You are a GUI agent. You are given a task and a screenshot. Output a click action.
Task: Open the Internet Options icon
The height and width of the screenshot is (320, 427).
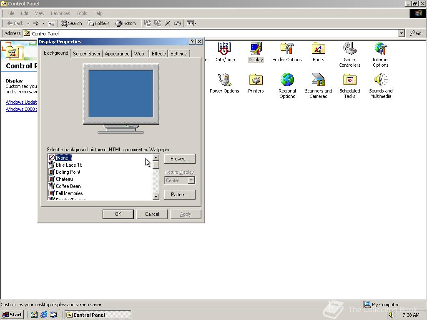pos(380,55)
